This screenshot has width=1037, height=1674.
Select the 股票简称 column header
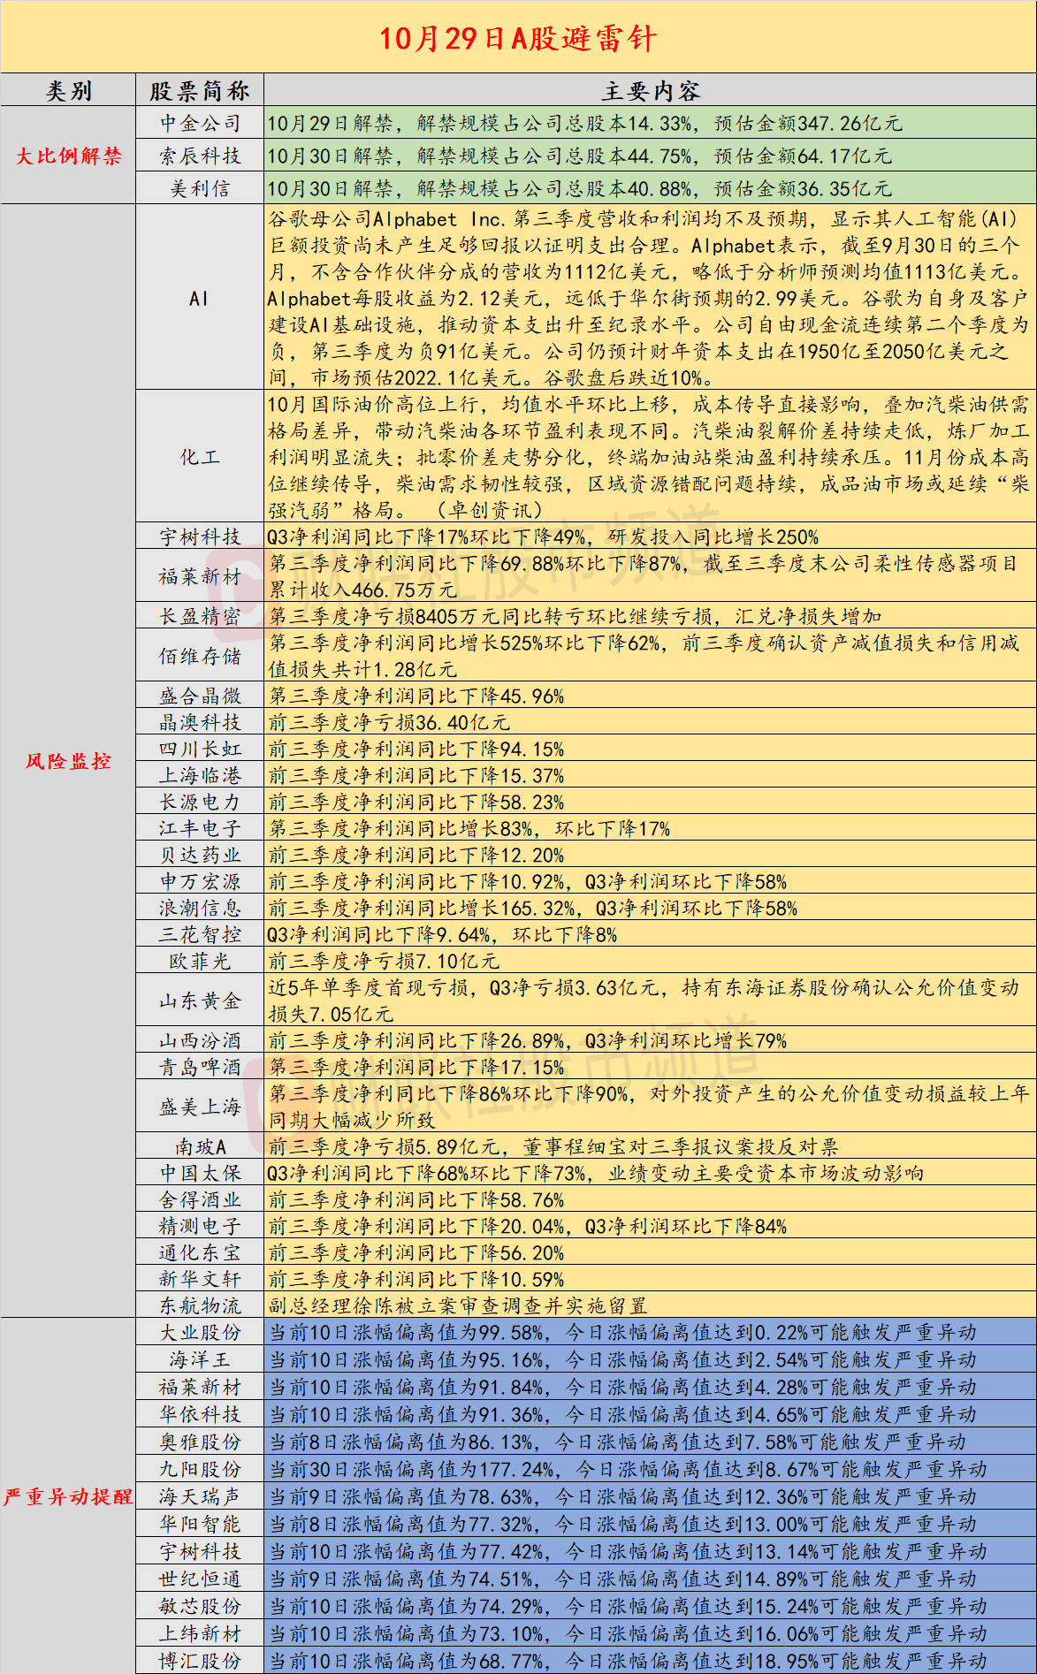pyautogui.click(x=200, y=91)
